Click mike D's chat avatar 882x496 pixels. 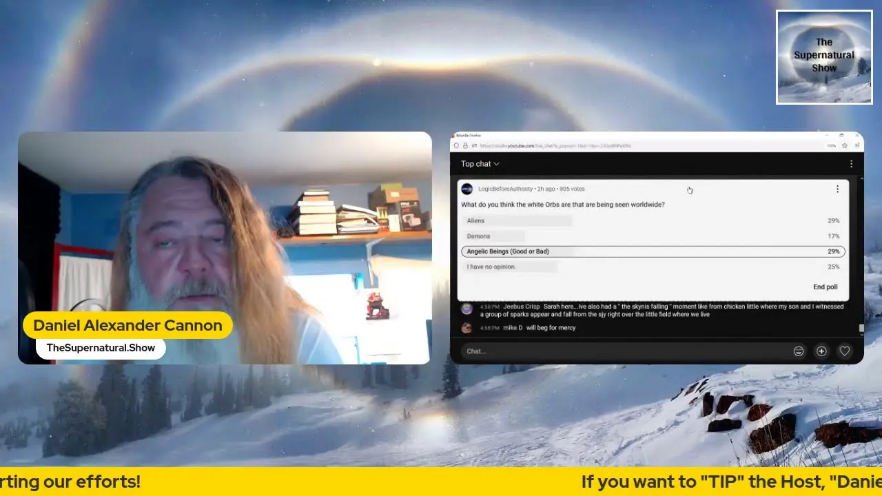tap(466, 328)
